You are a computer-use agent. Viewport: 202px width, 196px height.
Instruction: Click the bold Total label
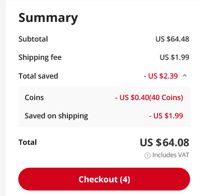click(27, 143)
